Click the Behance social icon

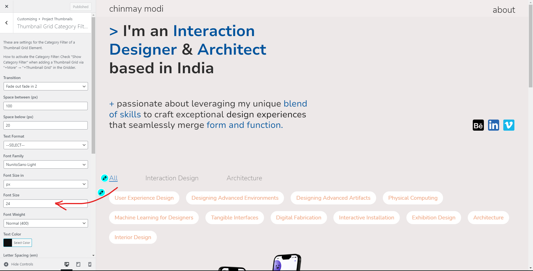[x=478, y=125]
